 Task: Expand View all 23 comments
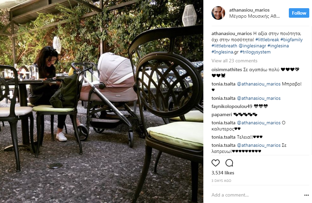point(234,61)
